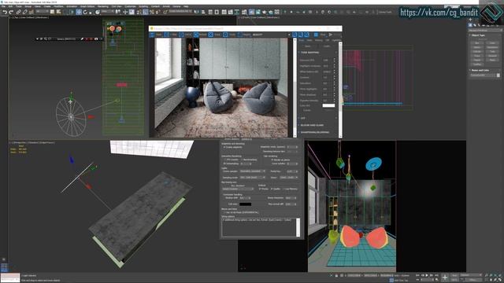The width and height of the screenshot is (504, 283).
Task: Click the Refresh icon in frame buffer
Action: [x=196, y=35]
